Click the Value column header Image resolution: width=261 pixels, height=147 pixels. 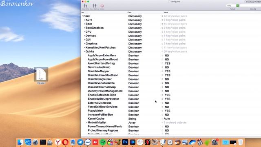click(x=166, y=12)
